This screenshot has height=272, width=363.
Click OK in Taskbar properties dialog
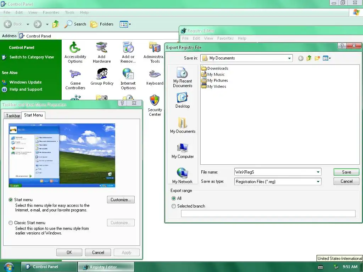click(69, 252)
